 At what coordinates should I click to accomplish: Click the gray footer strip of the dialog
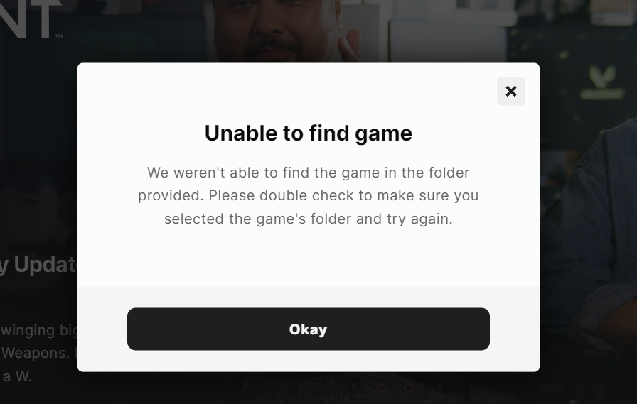(x=309, y=329)
